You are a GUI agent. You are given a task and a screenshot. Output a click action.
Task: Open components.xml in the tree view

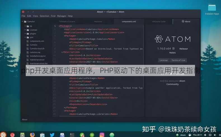(37, 41)
